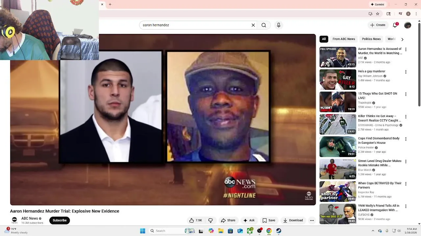Image resolution: width=421 pixels, height=236 pixels.
Task: Open menu for Cops Find Dismembered Body video
Action: point(406,139)
